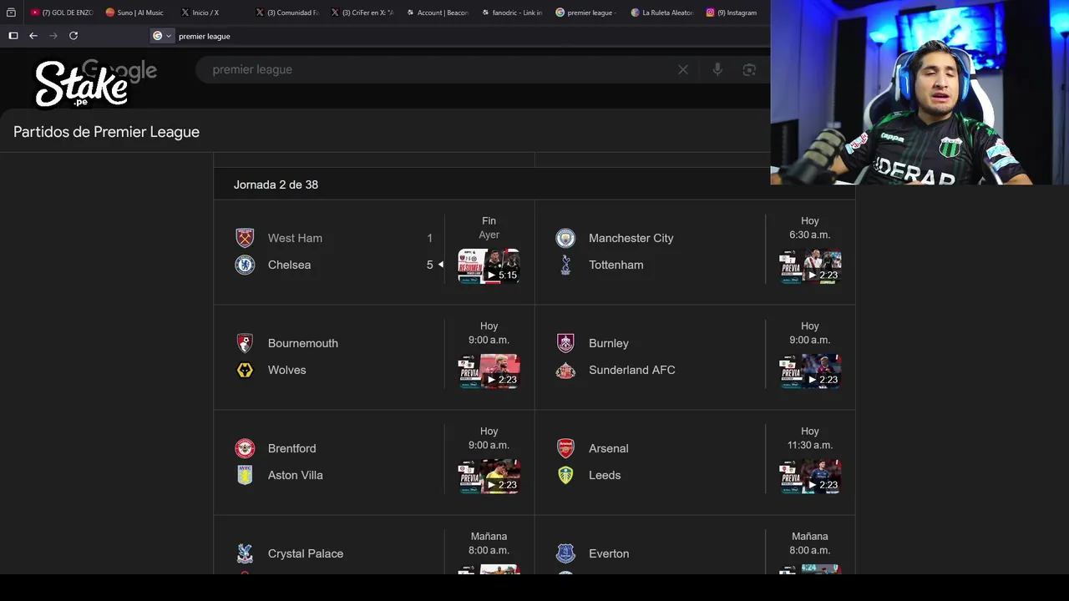Open the West Ham team name

tap(295, 238)
